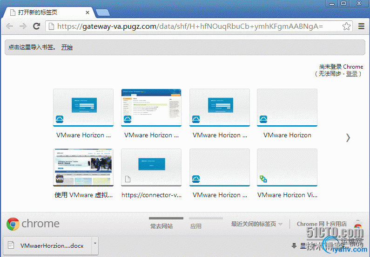Open Chrome 网上应用店
Screen dimensions: 370x257
coord(322,224)
